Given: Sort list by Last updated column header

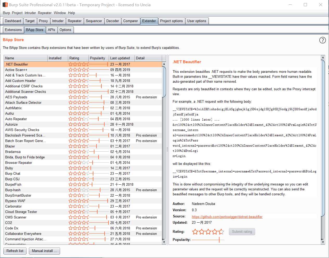Looking at the screenshot, I should pyautogui.click(x=122, y=58).
